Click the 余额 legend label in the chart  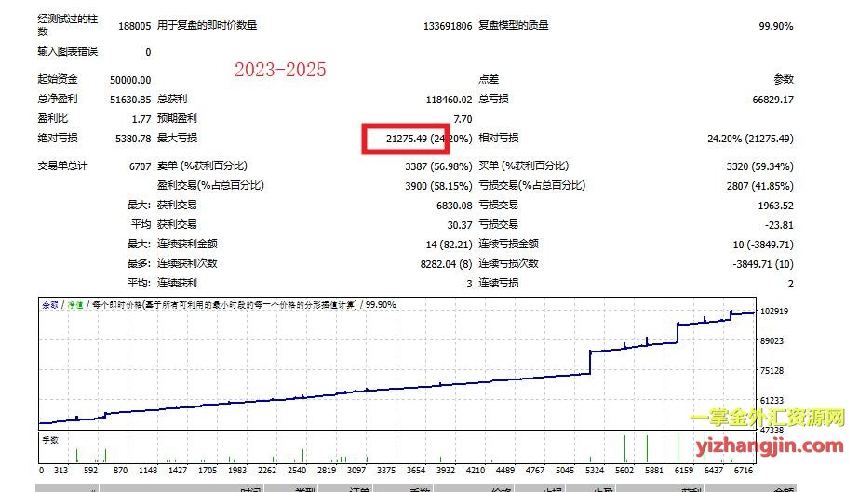[49, 304]
